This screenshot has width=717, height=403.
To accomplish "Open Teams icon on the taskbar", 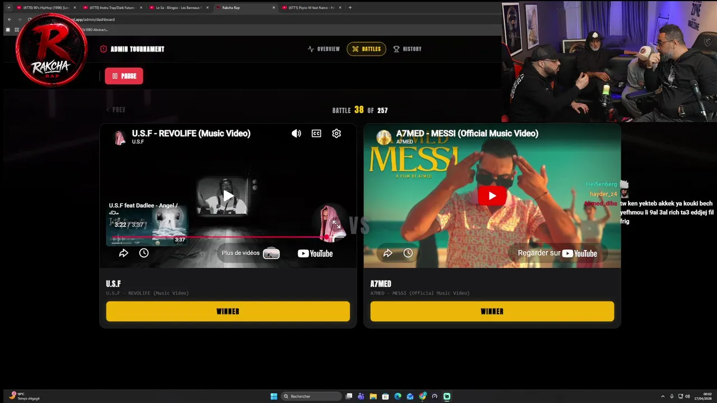I will pos(361,396).
